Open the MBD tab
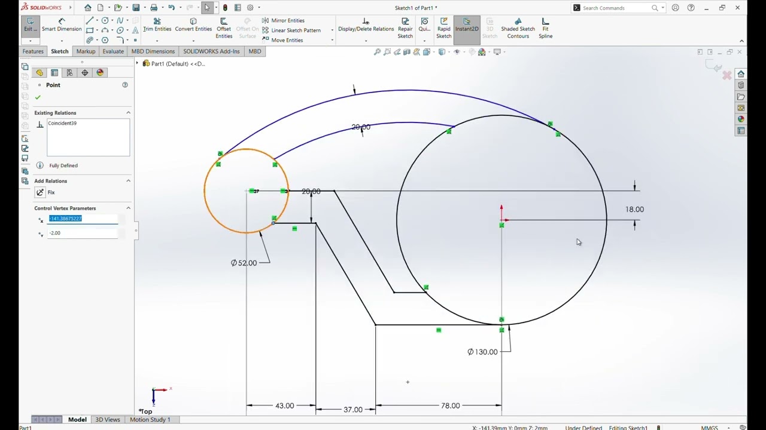The image size is (766, 430). coord(254,51)
